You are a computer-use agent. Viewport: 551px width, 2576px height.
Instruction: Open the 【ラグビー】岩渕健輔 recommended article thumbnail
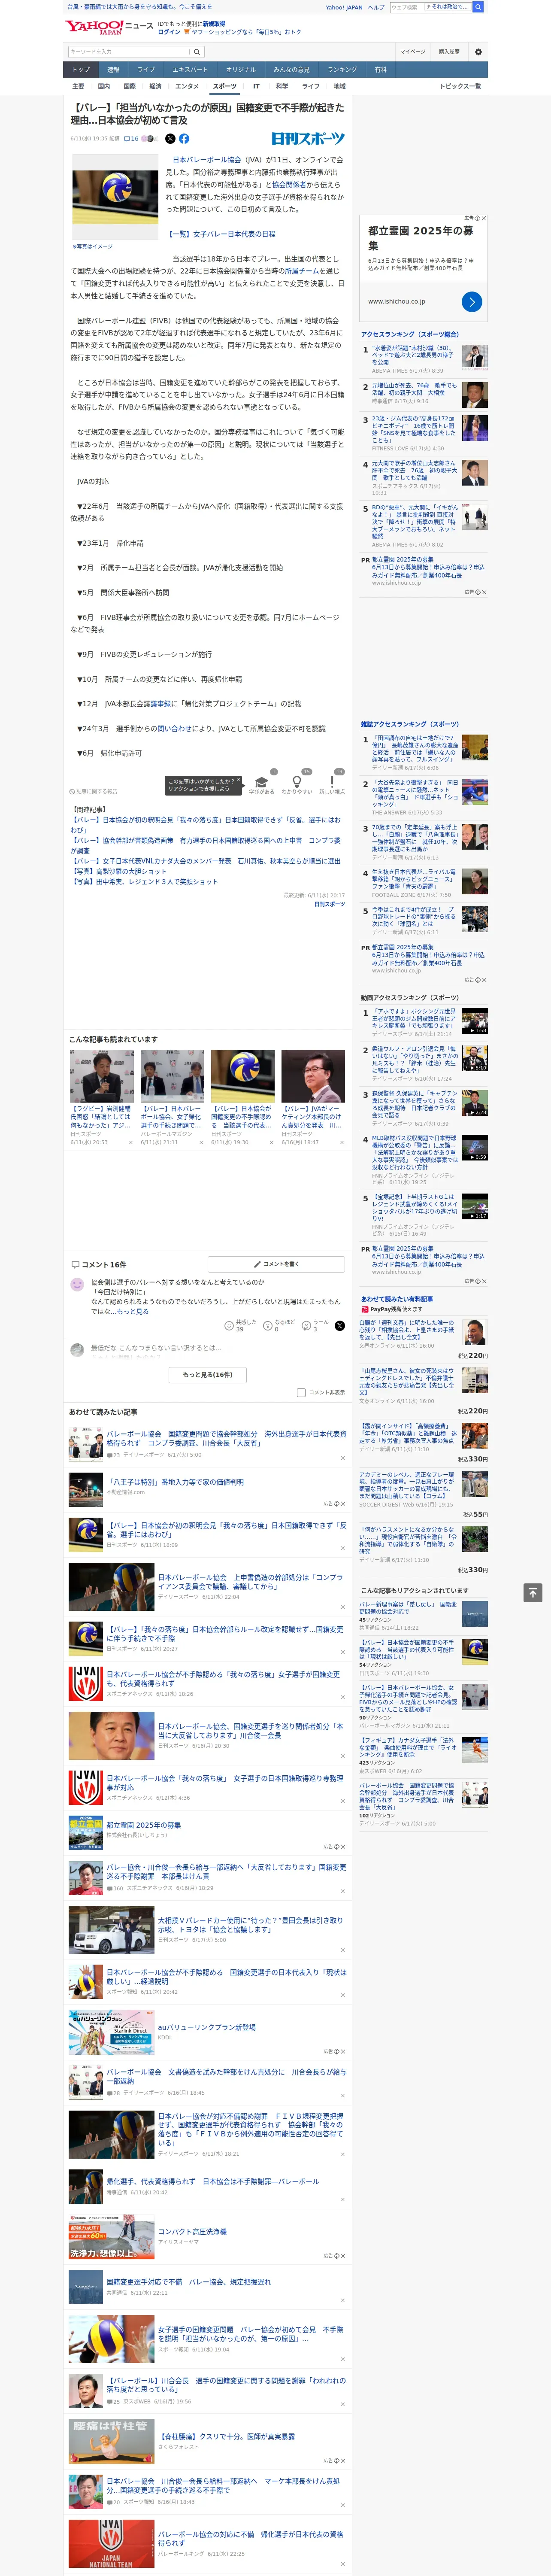pyautogui.click(x=102, y=1076)
